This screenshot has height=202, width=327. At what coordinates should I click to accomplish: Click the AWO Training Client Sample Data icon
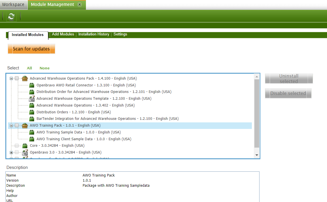pyautogui.click(x=32, y=139)
